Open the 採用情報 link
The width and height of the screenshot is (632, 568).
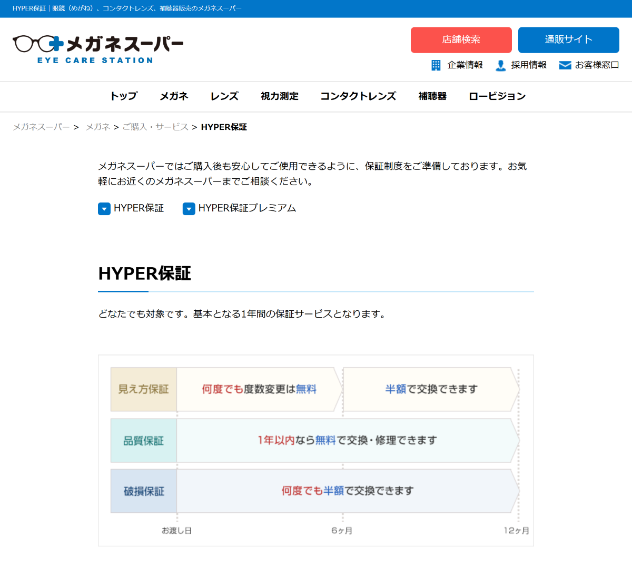[x=529, y=65]
